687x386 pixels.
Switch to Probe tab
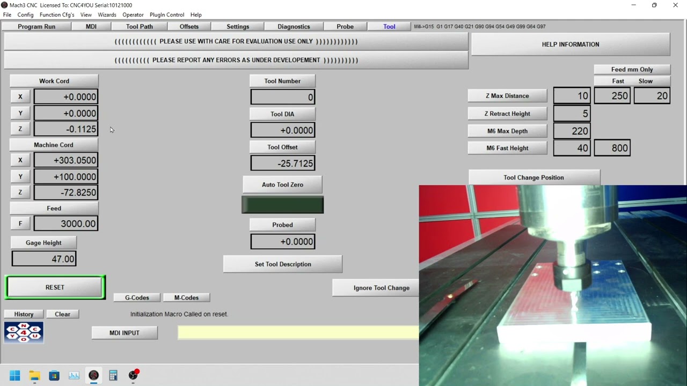click(x=345, y=26)
